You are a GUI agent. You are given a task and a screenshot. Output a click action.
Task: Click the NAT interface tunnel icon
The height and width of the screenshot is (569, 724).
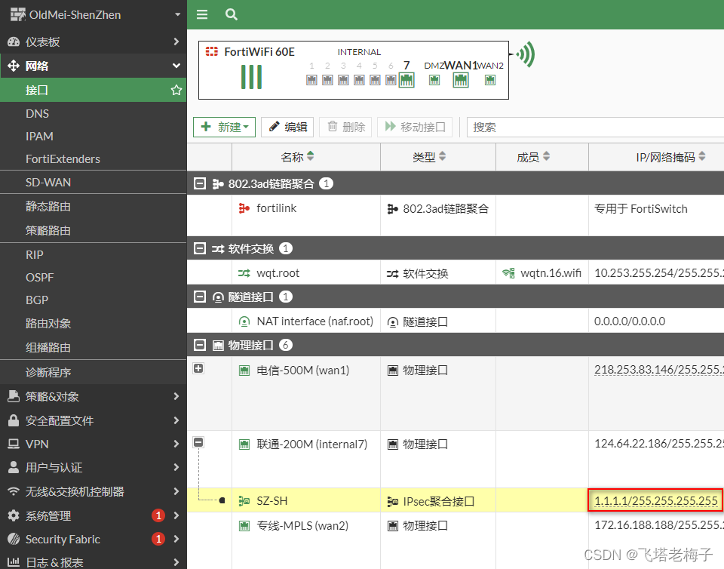pyautogui.click(x=244, y=321)
